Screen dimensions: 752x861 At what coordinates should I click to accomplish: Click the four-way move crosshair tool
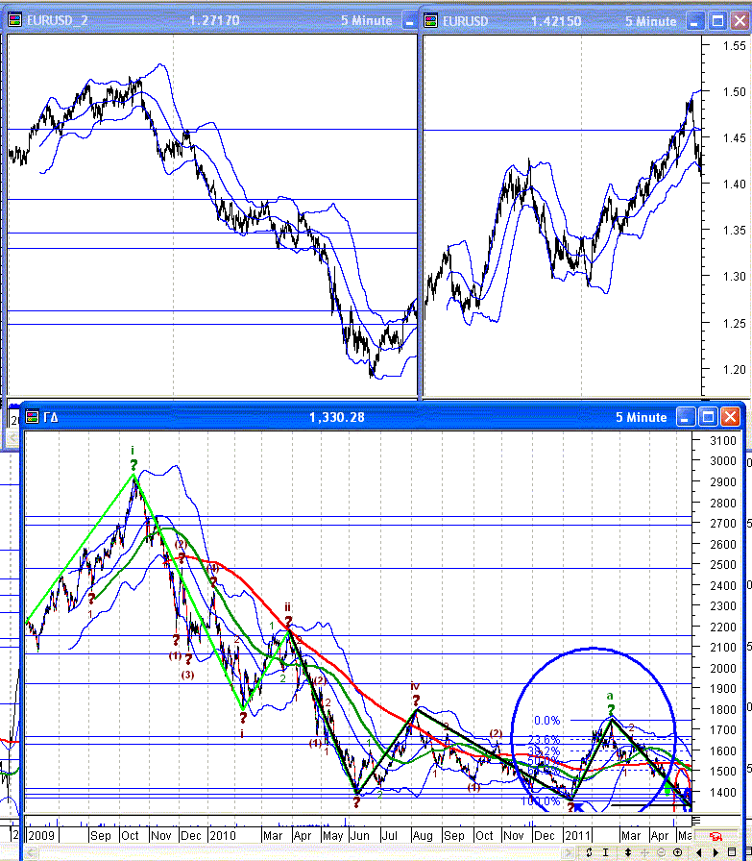coord(645,852)
